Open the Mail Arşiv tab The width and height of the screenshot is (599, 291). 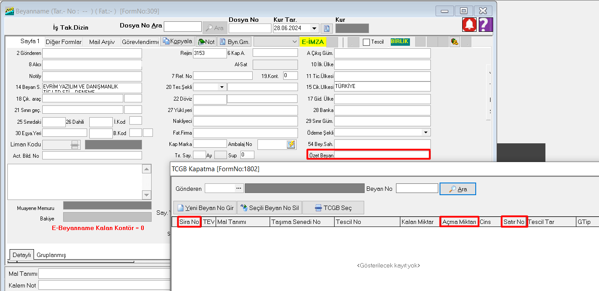click(102, 42)
